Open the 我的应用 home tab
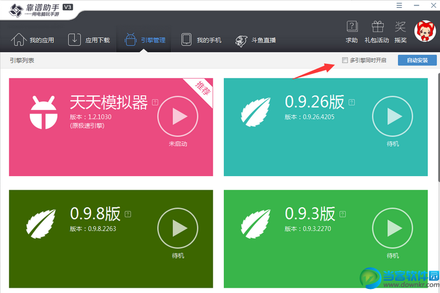The image size is (440, 293). pyautogui.click(x=32, y=40)
